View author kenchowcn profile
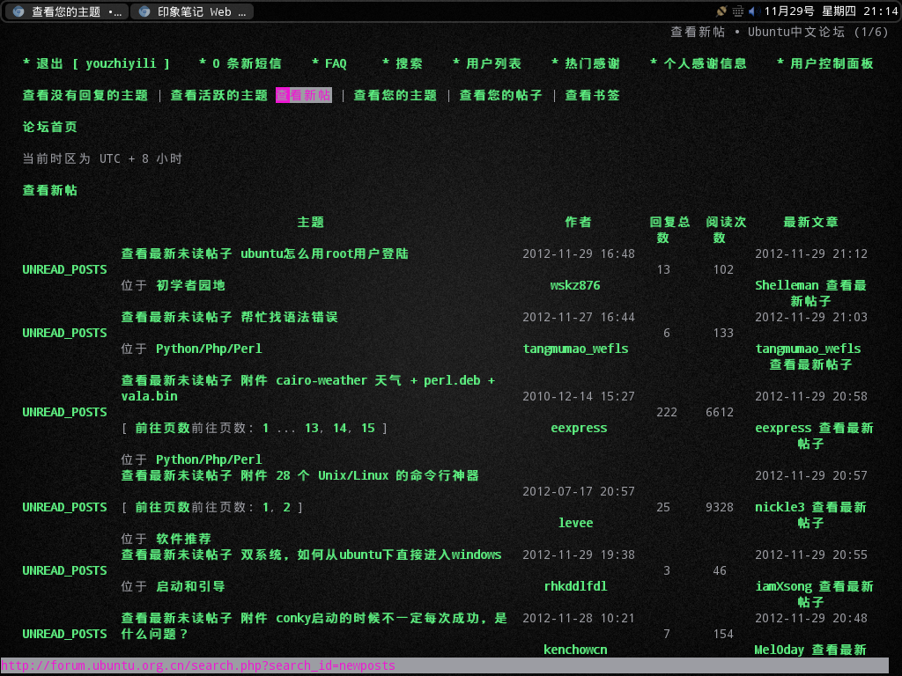Image resolution: width=902 pixels, height=676 pixels. [x=575, y=650]
